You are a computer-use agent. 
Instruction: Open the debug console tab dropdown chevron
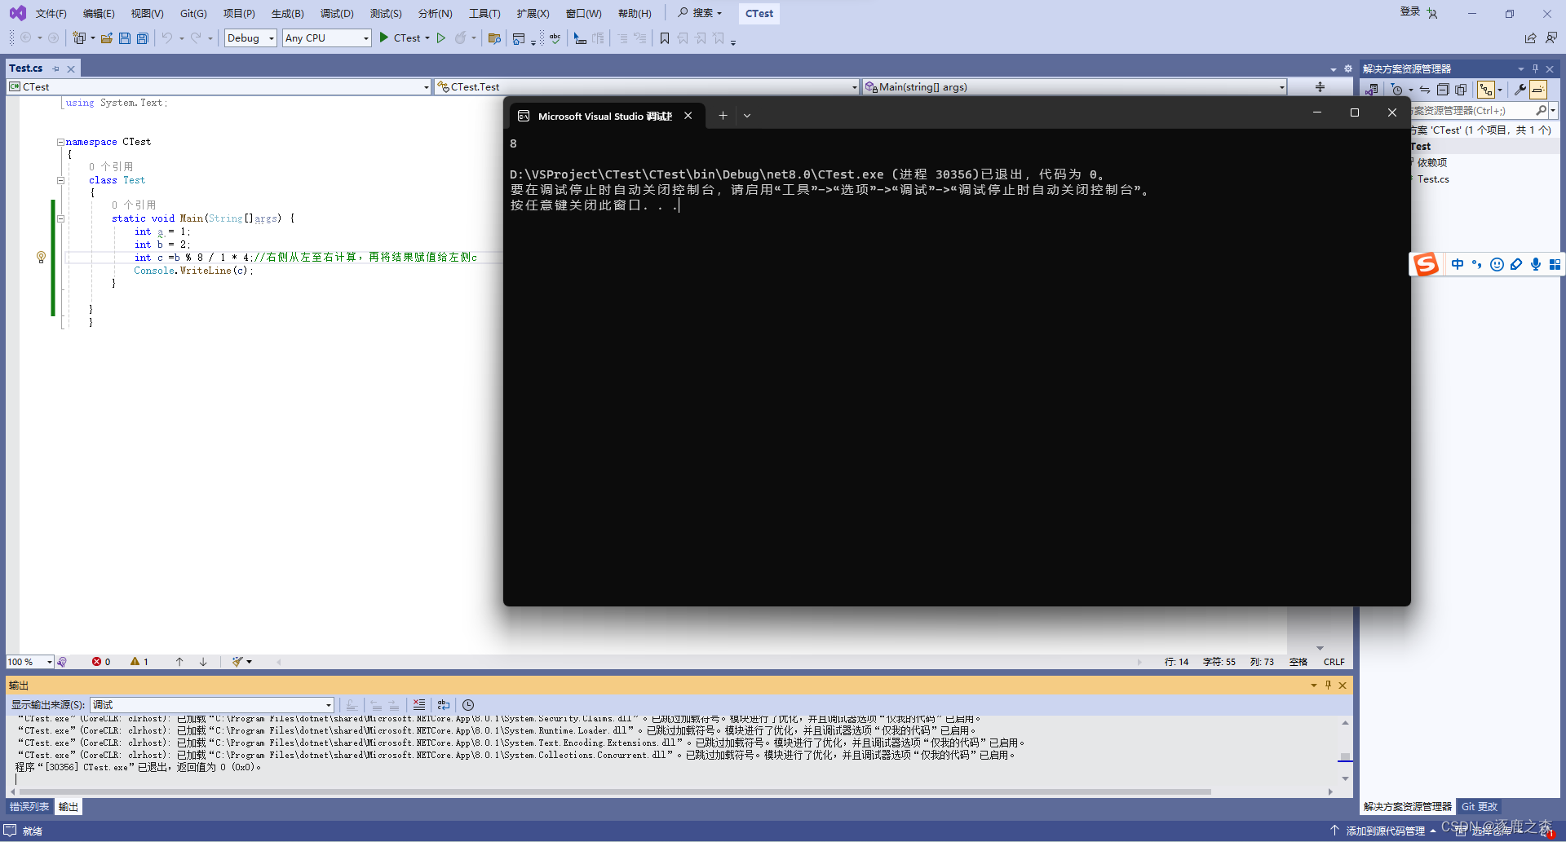pos(747,116)
